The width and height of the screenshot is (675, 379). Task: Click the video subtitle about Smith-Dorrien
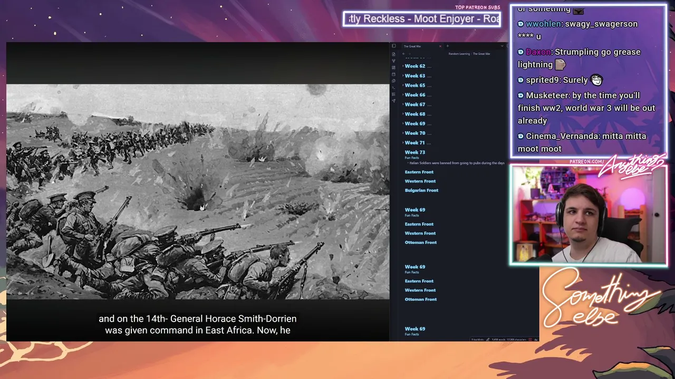point(198,325)
